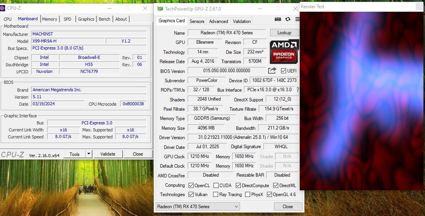Toggle the DirectCompute checkbox

(x=238, y=186)
